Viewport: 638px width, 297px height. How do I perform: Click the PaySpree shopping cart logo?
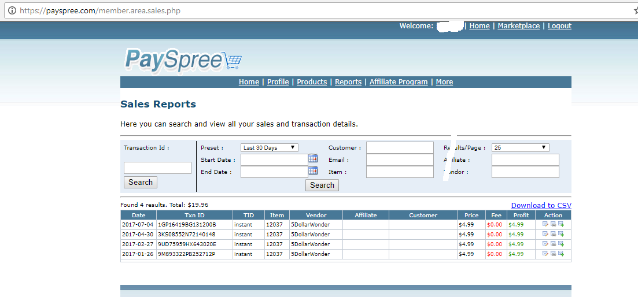click(183, 60)
